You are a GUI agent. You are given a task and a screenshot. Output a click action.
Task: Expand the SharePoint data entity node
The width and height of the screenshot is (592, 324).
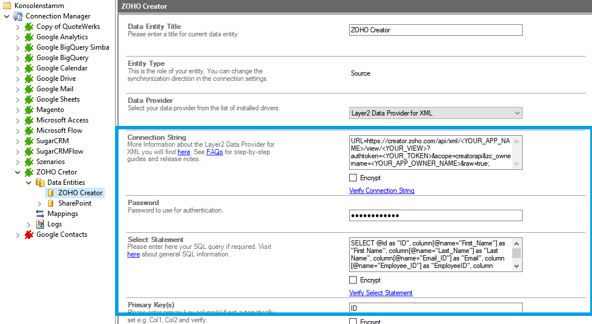pyautogui.click(x=39, y=203)
